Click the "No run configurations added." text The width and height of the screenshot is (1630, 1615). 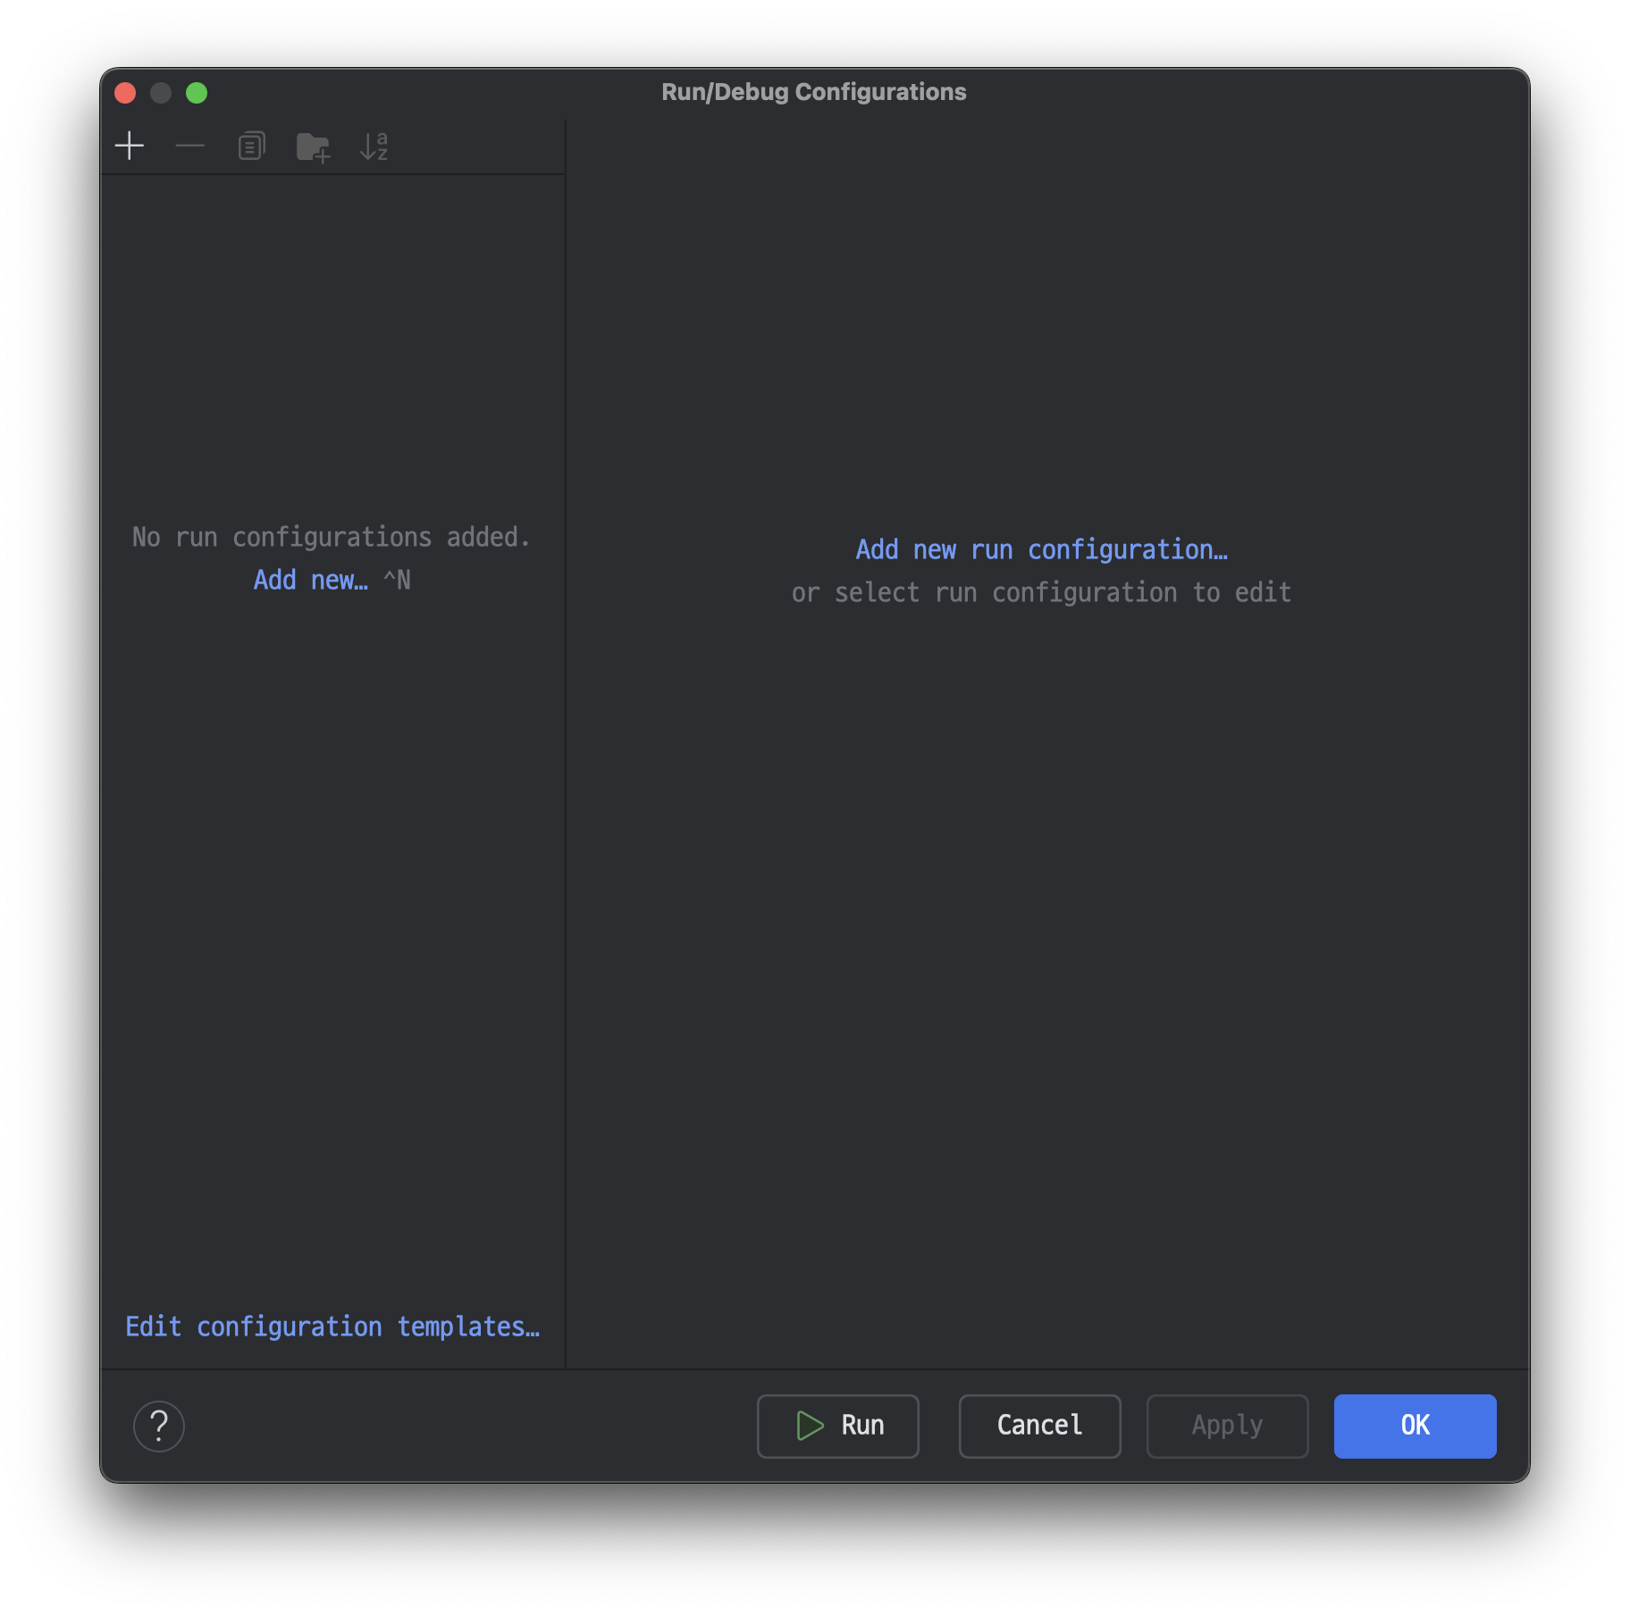point(332,537)
